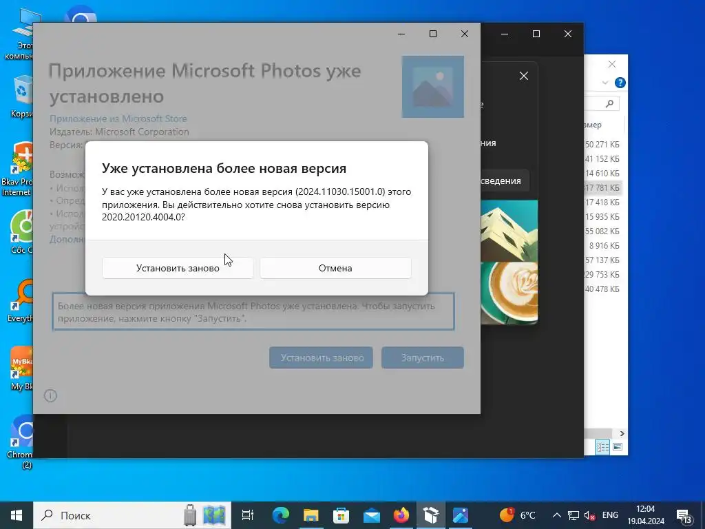Select the Everything search desktop shortcut
705x529 pixels.
20,301
